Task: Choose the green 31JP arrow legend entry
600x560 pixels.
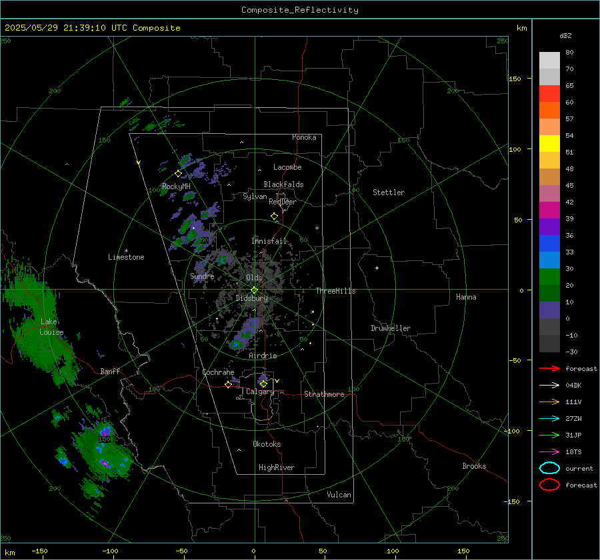Action: tap(549, 435)
